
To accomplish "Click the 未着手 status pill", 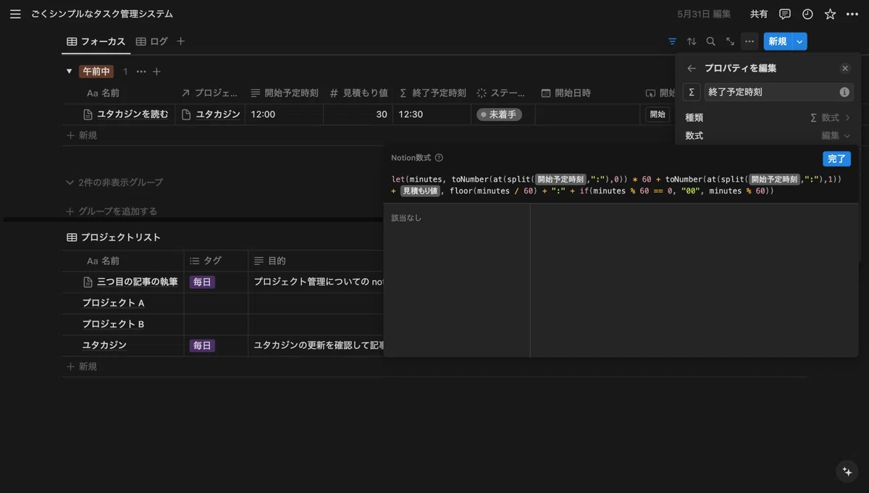I will pyautogui.click(x=499, y=114).
